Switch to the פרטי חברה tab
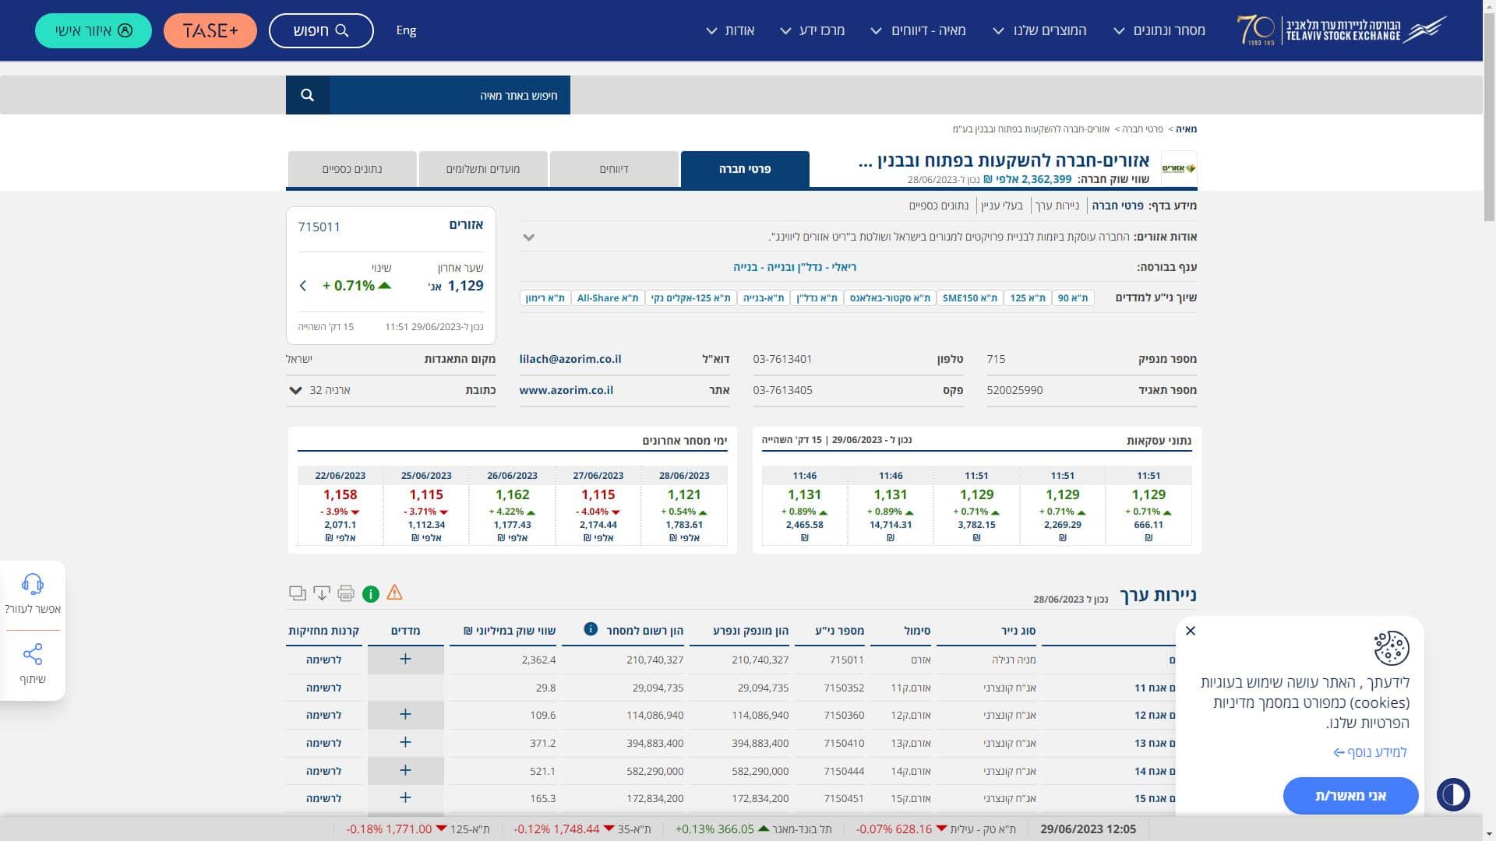Image resolution: width=1496 pixels, height=841 pixels. (745, 169)
